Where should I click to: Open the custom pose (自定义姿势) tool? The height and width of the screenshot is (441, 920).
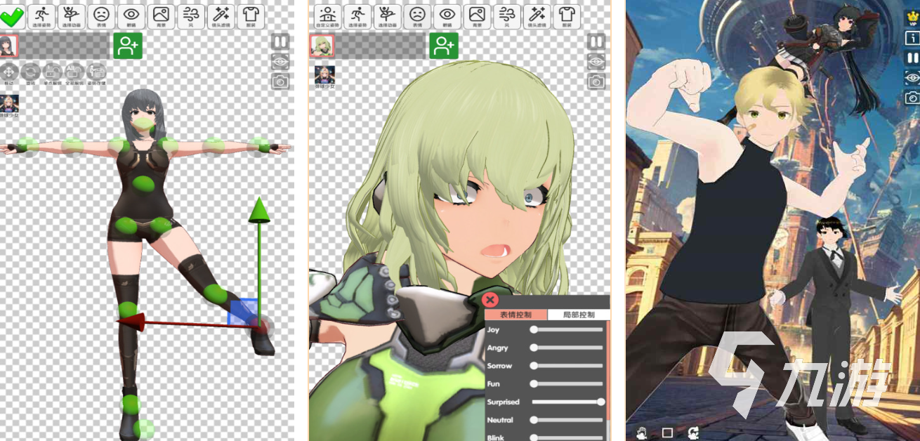click(327, 15)
